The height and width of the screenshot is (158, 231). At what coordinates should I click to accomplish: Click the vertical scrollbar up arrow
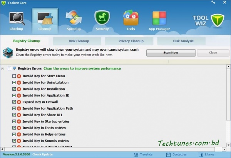[228, 67]
